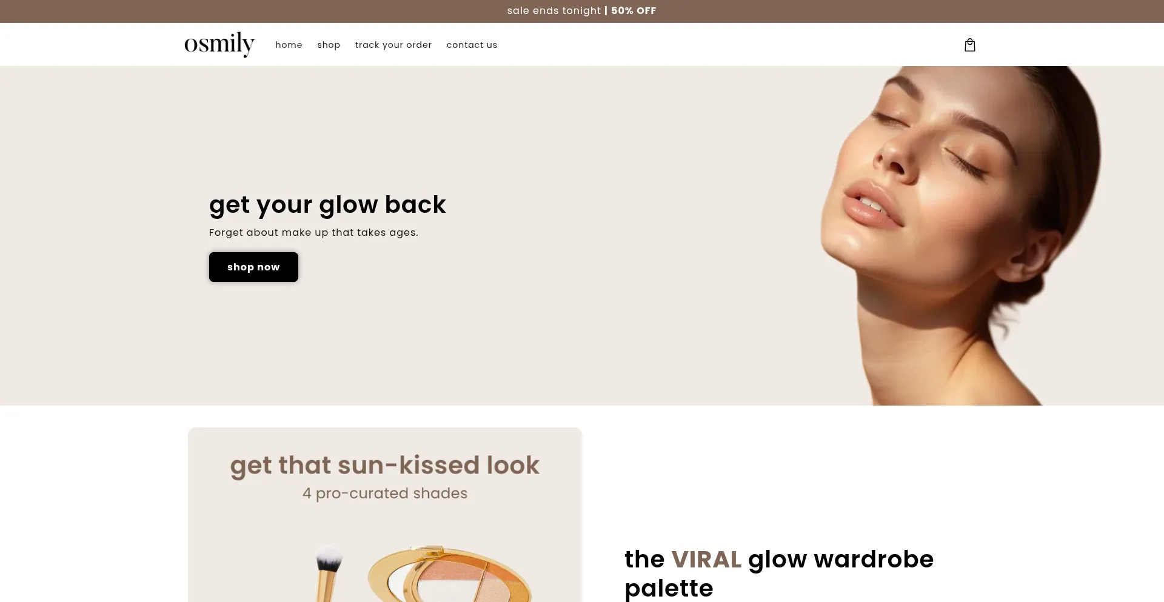The image size is (1164, 602).
Task: Go to the home menu item
Action: [289, 45]
